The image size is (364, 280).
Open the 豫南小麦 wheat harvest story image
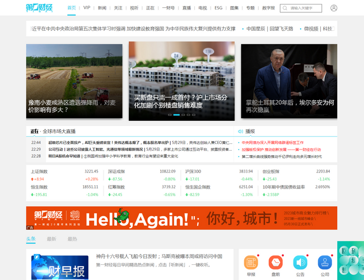coord(74,81)
